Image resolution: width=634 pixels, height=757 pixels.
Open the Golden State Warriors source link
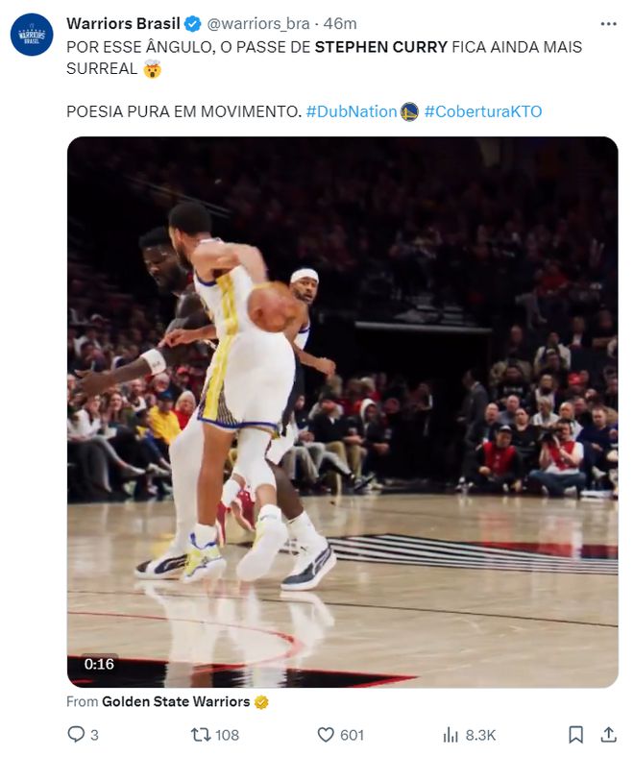(176, 702)
